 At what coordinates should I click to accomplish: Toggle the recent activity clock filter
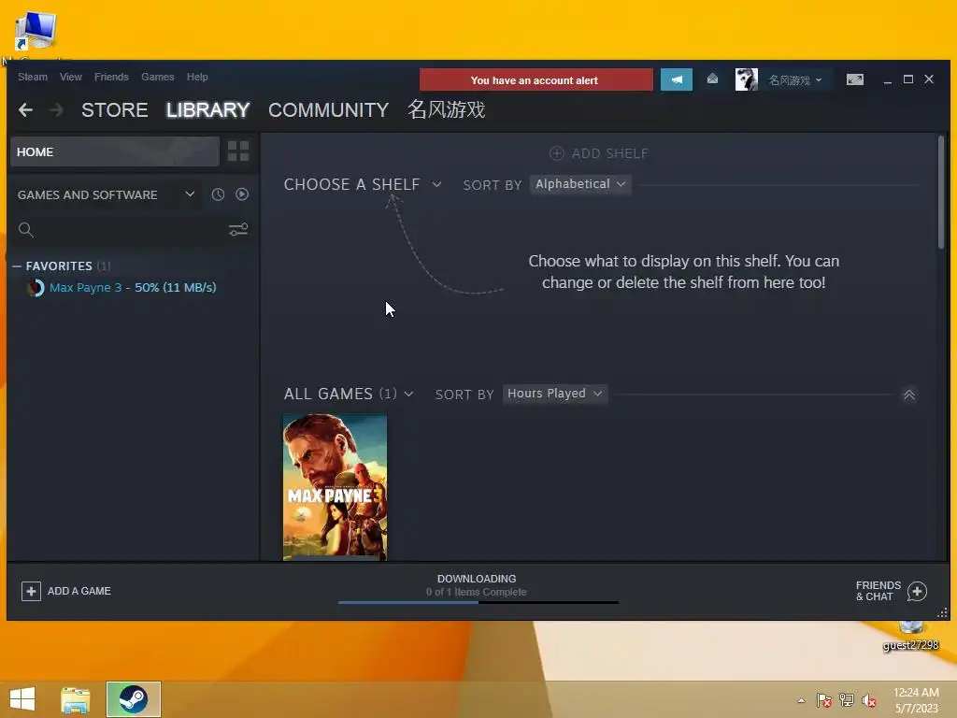point(218,194)
